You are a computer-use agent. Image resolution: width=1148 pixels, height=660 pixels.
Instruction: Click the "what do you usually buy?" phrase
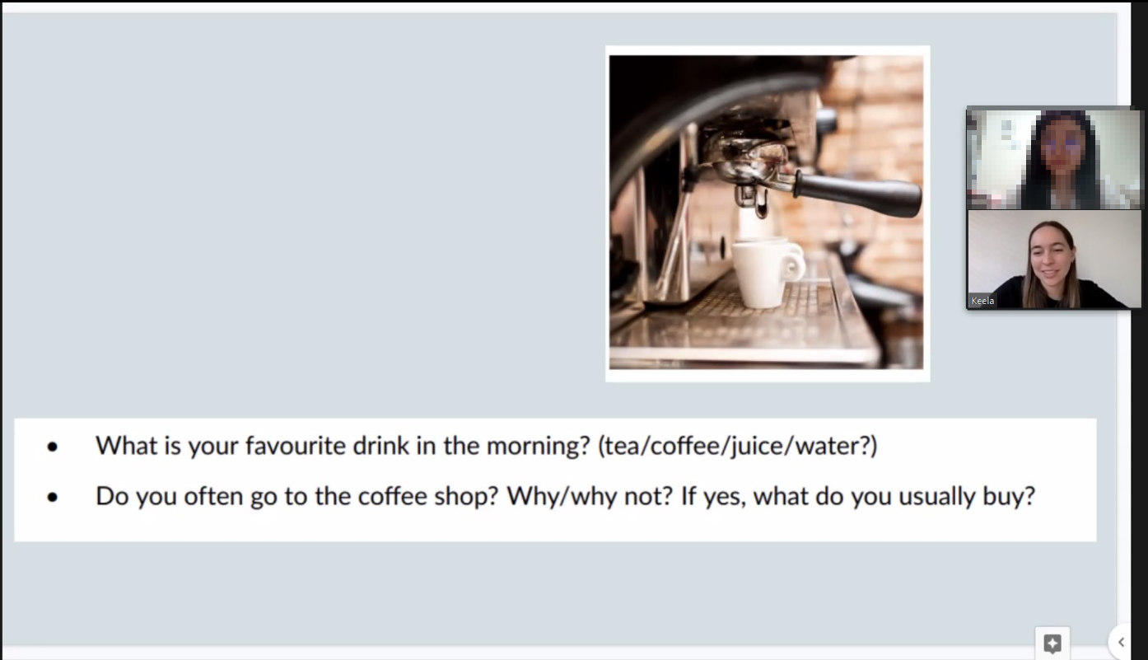[894, 496]
